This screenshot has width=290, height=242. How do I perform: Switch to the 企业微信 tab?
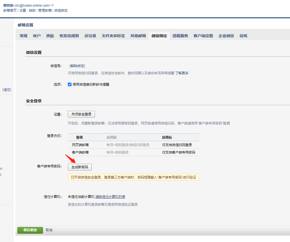pyautogui.click(x=226, y=36)
